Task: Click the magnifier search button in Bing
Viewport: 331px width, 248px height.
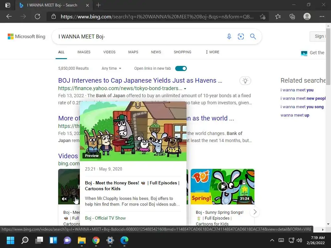Action: 253,36
